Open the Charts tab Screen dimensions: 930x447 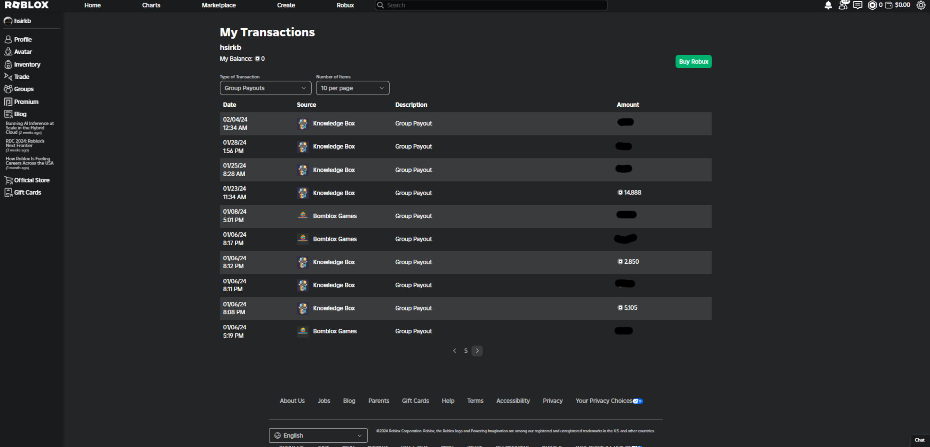[x=151, y=5]
